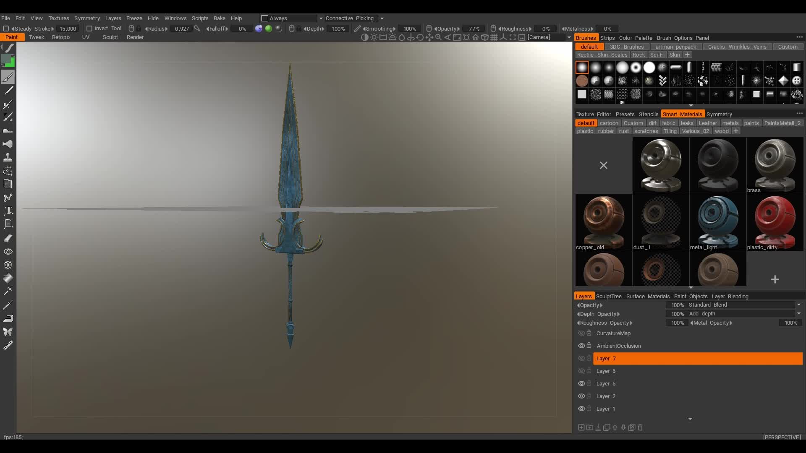The height and width of the screenshot is (453, 806).
Task: Show Layer 6 visibility
Action: 582,371
